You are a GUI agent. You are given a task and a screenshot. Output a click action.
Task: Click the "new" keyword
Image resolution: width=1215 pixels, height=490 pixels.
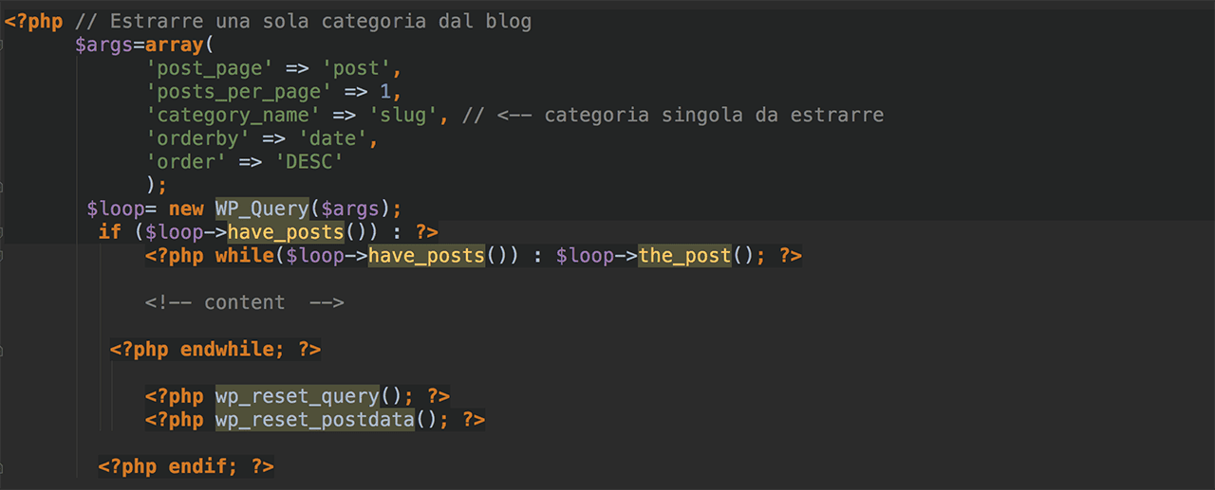[186, 209]
